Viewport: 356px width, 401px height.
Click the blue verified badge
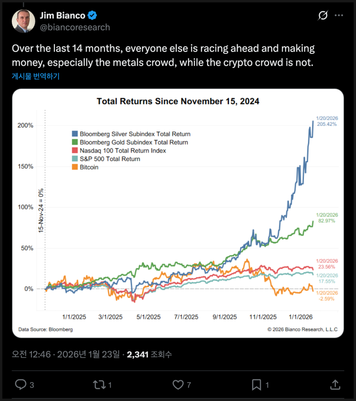tap(92, 16)
